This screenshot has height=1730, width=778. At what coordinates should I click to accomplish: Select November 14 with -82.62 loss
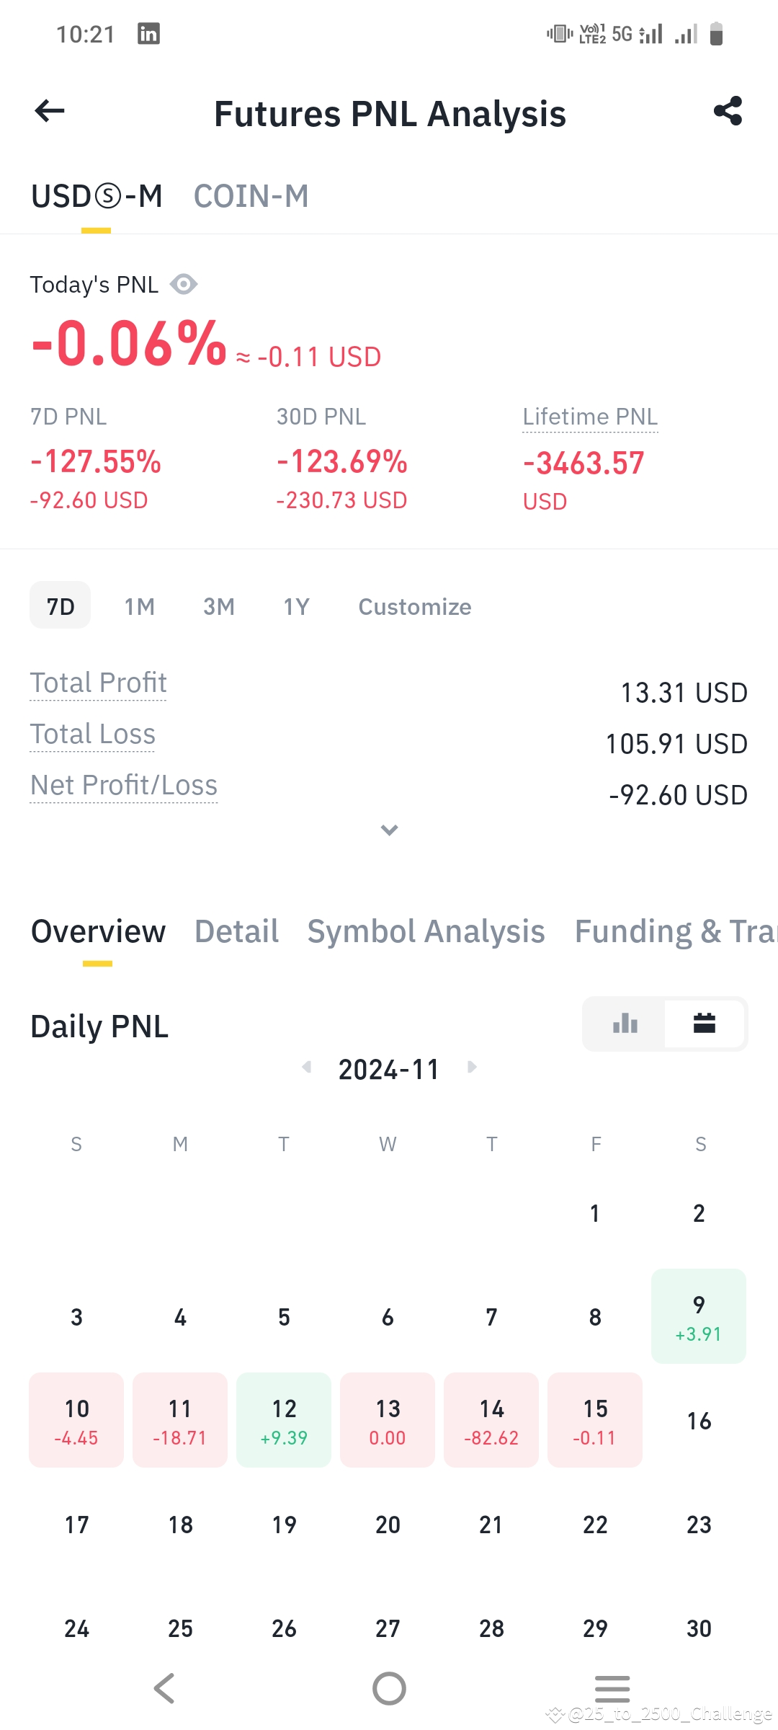point(491,1420)
